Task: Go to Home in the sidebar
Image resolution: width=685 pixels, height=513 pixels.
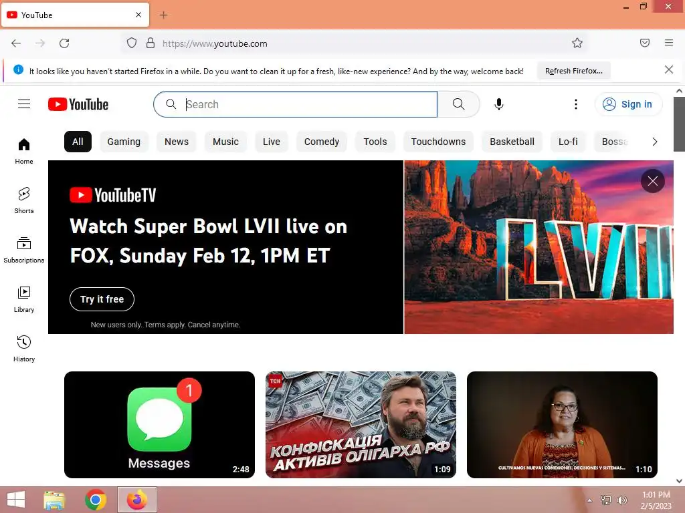Action: 24,151
